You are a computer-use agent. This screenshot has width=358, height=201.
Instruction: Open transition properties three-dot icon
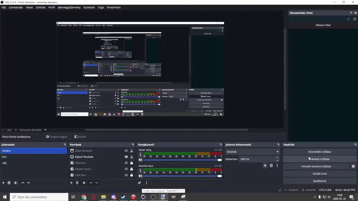[x=277, y=166]
